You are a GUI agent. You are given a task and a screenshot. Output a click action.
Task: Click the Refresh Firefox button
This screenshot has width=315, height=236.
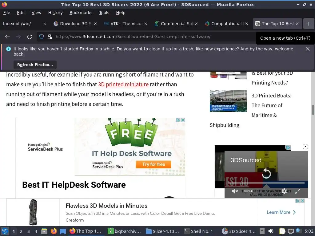[x=35, y=65]
